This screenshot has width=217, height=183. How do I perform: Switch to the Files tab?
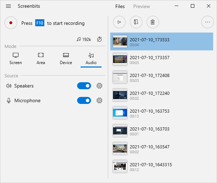click(x=120, y=7)
